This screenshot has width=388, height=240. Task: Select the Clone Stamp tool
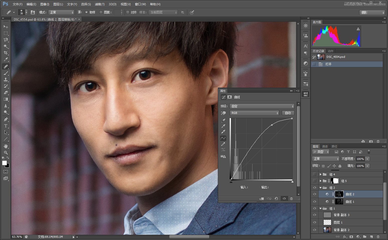[x=6, y=80]
